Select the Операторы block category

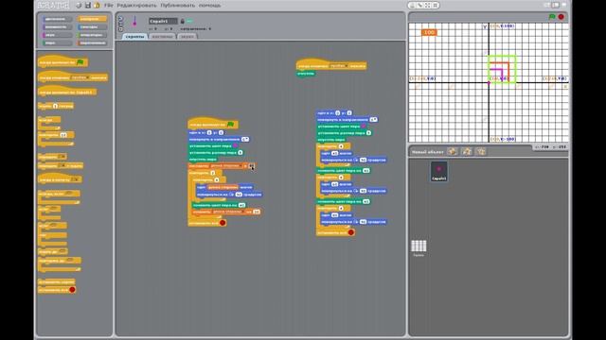coord(92,35)
